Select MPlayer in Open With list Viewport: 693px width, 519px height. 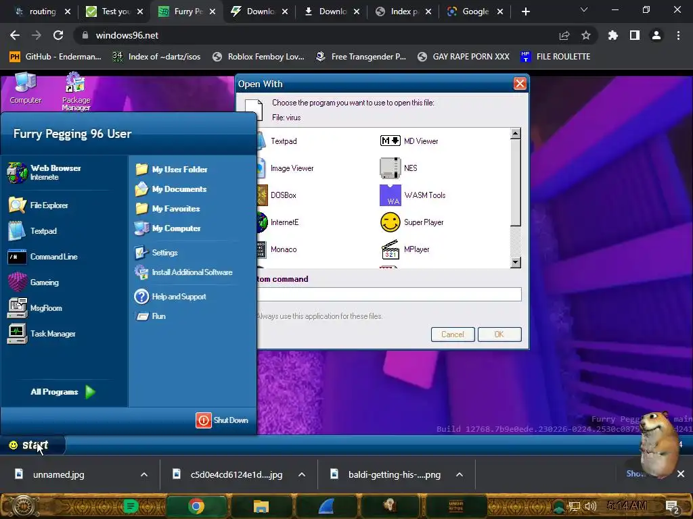tap(405, 249)
